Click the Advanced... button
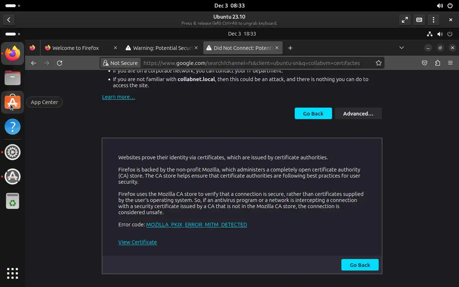 coord(358,113)
